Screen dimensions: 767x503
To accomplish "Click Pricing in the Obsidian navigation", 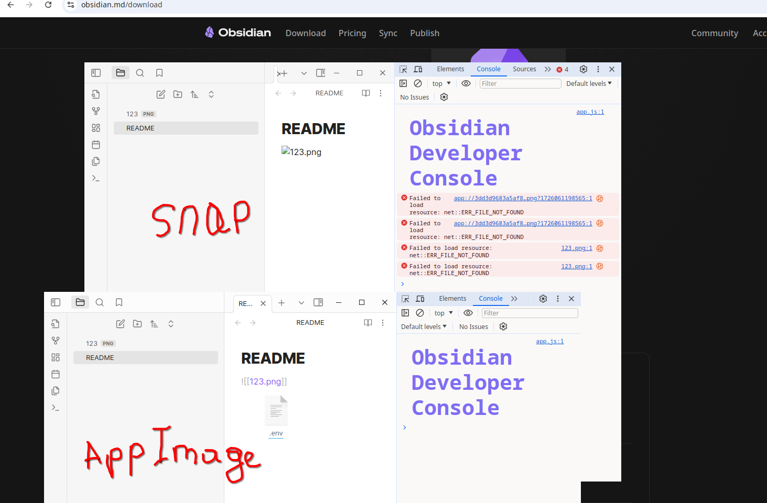I will (x=352, y=32).
